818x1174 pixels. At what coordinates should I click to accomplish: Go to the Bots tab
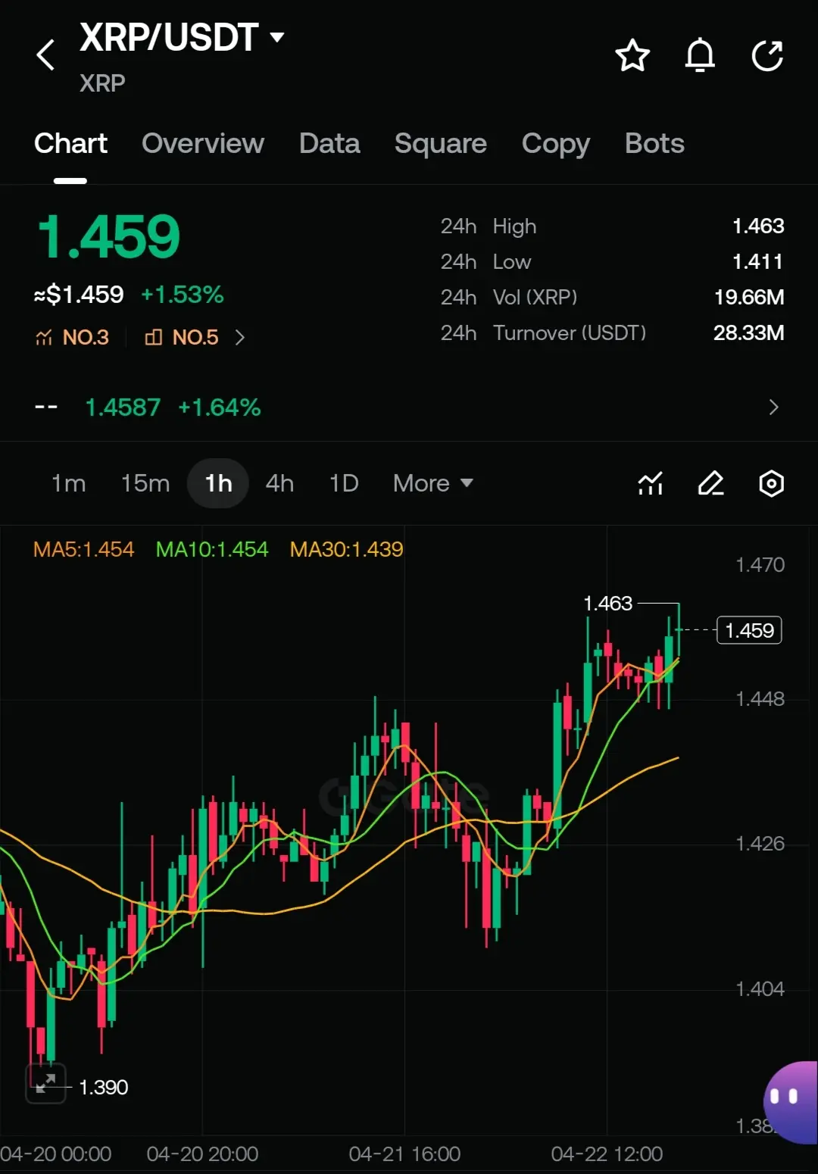pyautogui.click(x=654, y=143)
